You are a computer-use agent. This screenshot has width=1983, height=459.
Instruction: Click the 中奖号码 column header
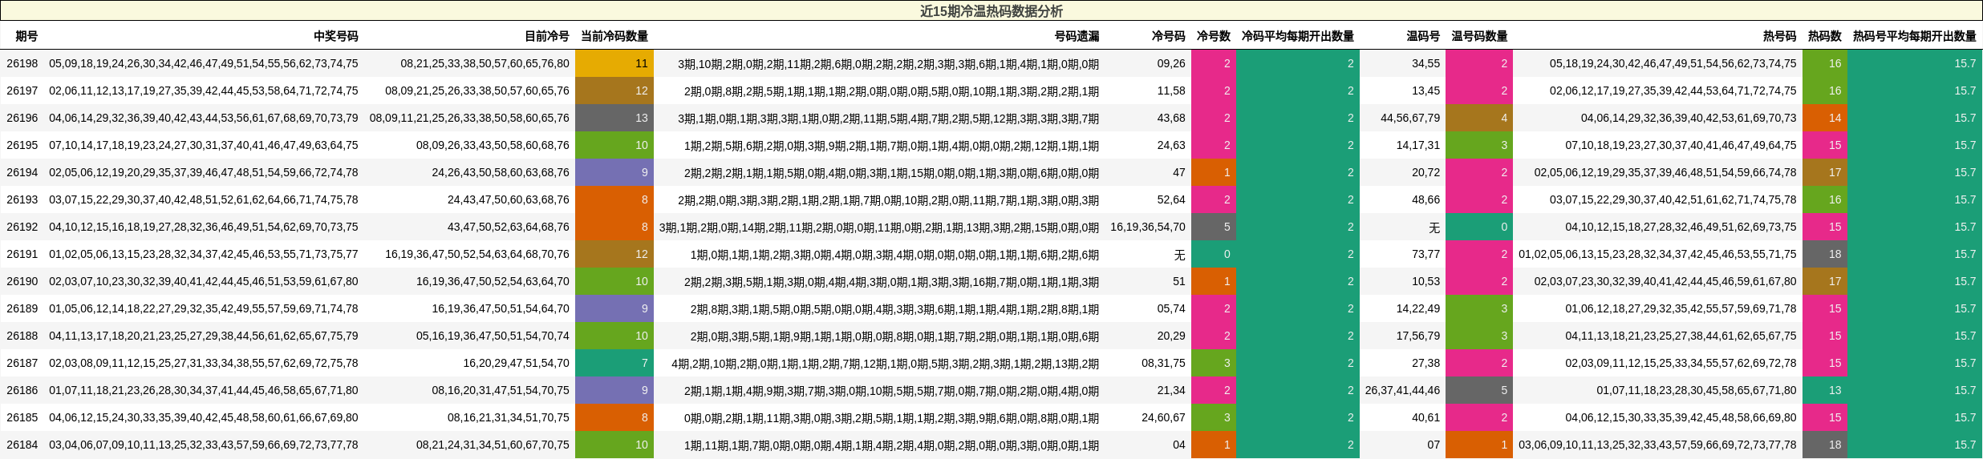pyautogui.click(x=336, y=36)
